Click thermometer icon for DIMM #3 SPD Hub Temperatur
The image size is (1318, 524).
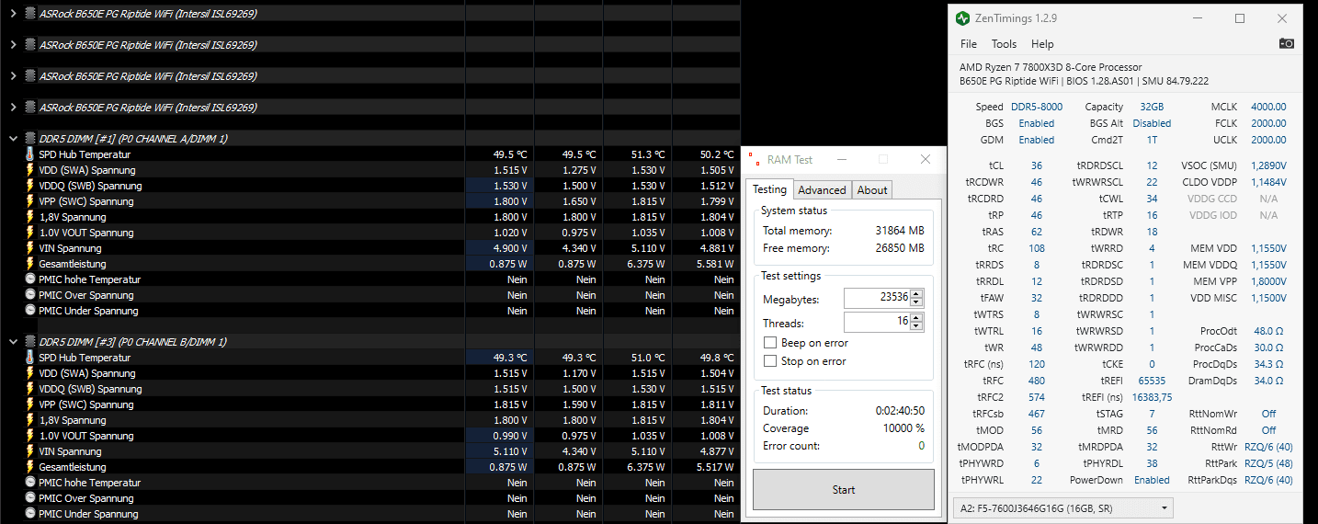(x=29, y=358)
